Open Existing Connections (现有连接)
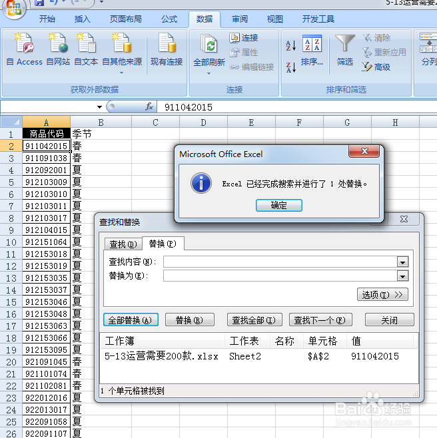This screenshot has height=438, width=437. click(167, 49)
